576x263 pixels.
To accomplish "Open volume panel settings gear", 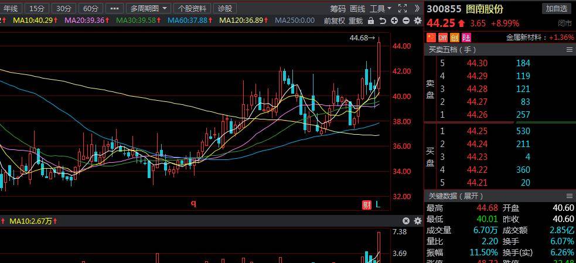I will pyautogui.click(x=418, y=221).
